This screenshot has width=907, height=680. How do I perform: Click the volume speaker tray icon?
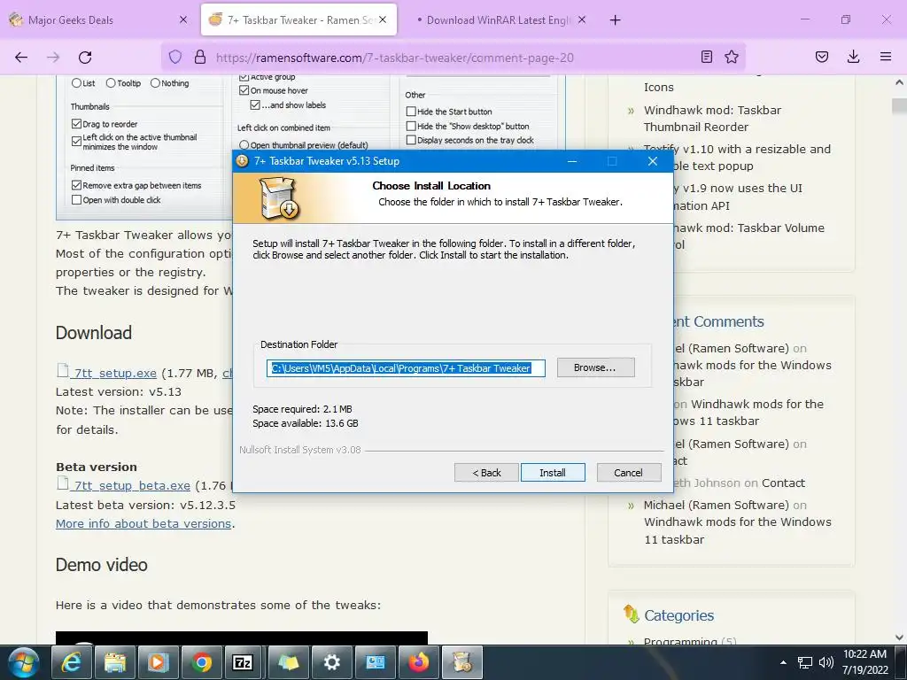pos(826,662)
